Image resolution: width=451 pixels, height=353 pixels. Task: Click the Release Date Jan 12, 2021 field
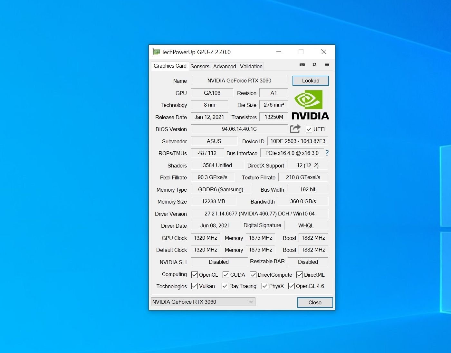209,117
